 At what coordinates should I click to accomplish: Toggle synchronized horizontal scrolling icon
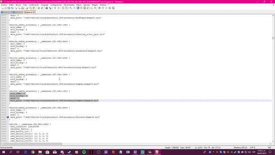click(66, 8)
